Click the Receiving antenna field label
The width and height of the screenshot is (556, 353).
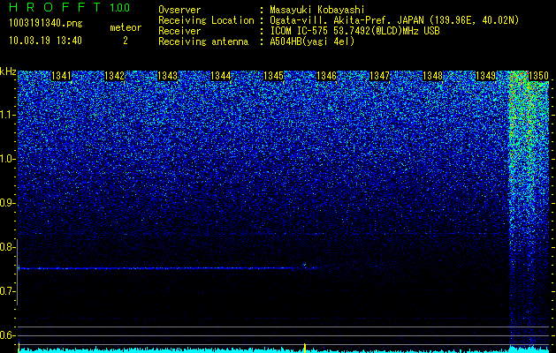click(x=203, y=41)
